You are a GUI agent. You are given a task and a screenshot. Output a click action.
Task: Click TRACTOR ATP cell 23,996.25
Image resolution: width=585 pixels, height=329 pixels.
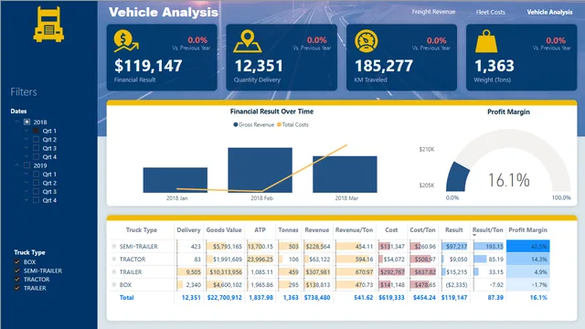click(x=260, y=259)
